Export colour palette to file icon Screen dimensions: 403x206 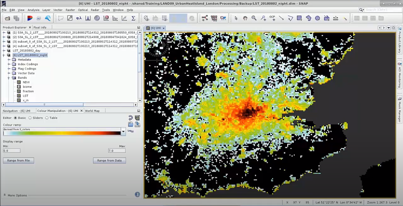(x=137, y=125)
